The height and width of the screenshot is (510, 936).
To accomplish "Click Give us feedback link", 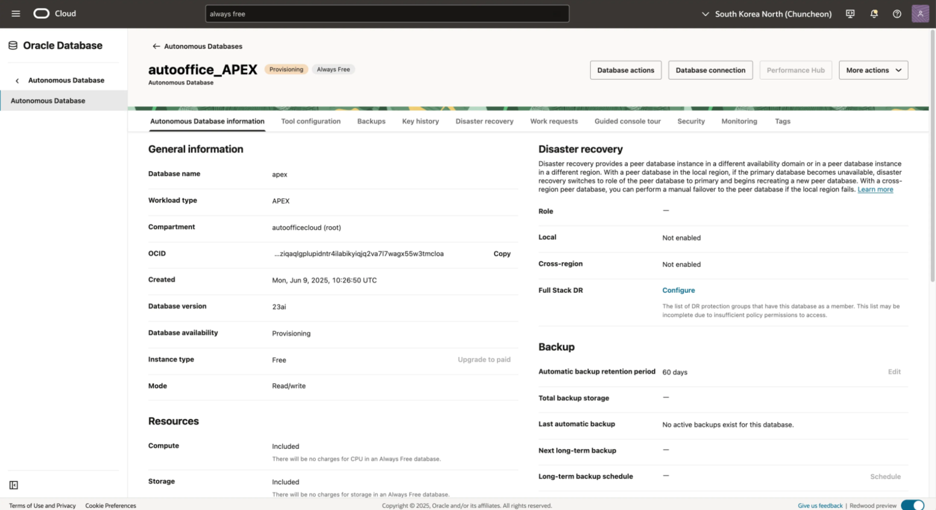I will tap(819, 506).
